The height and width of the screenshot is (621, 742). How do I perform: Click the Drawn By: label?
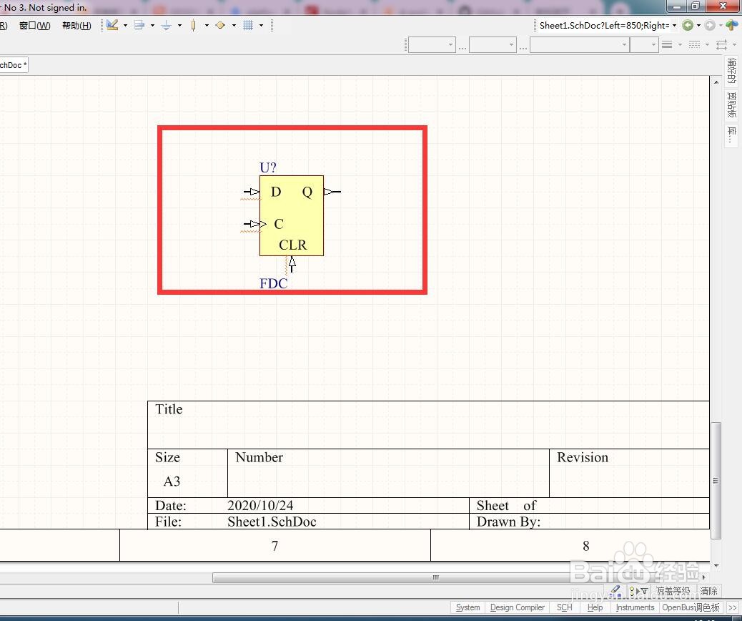[x=508, y=522]
